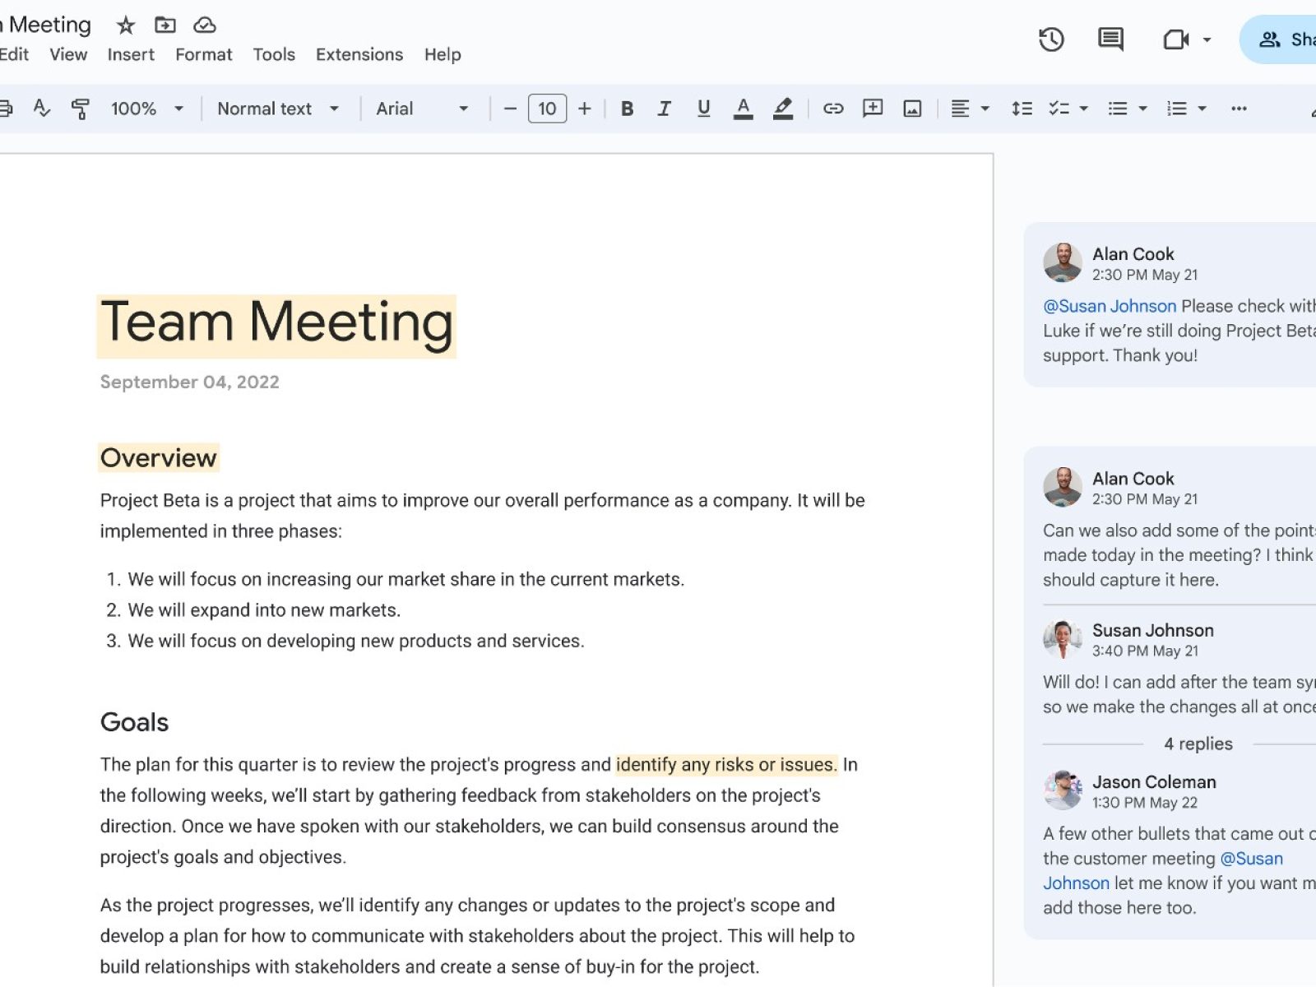Toggle underline formatting
This screenshot has height=987, width=1316.
[x=703, y=109]
